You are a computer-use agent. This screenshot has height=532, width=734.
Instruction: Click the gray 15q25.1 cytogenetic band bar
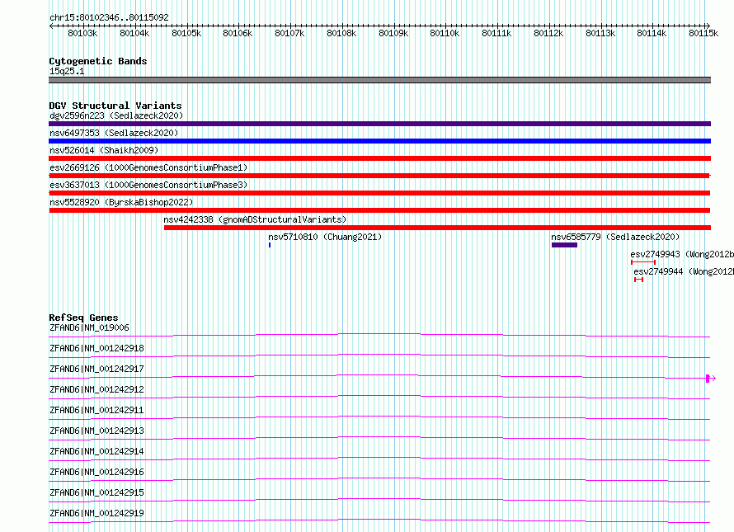[379, 80]
